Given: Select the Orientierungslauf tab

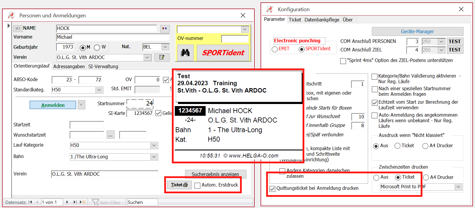Looking at the screenshot, I should (32, 66).
